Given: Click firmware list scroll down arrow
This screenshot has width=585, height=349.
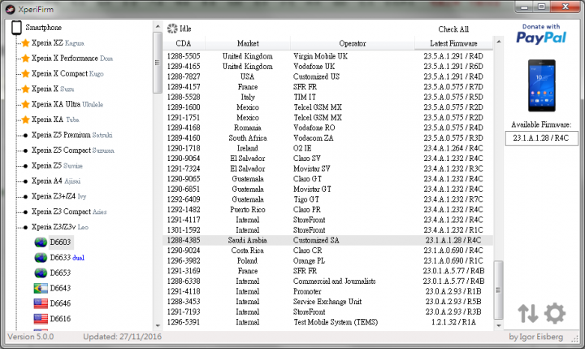Looking at the screenshot, I should (498, 325).
